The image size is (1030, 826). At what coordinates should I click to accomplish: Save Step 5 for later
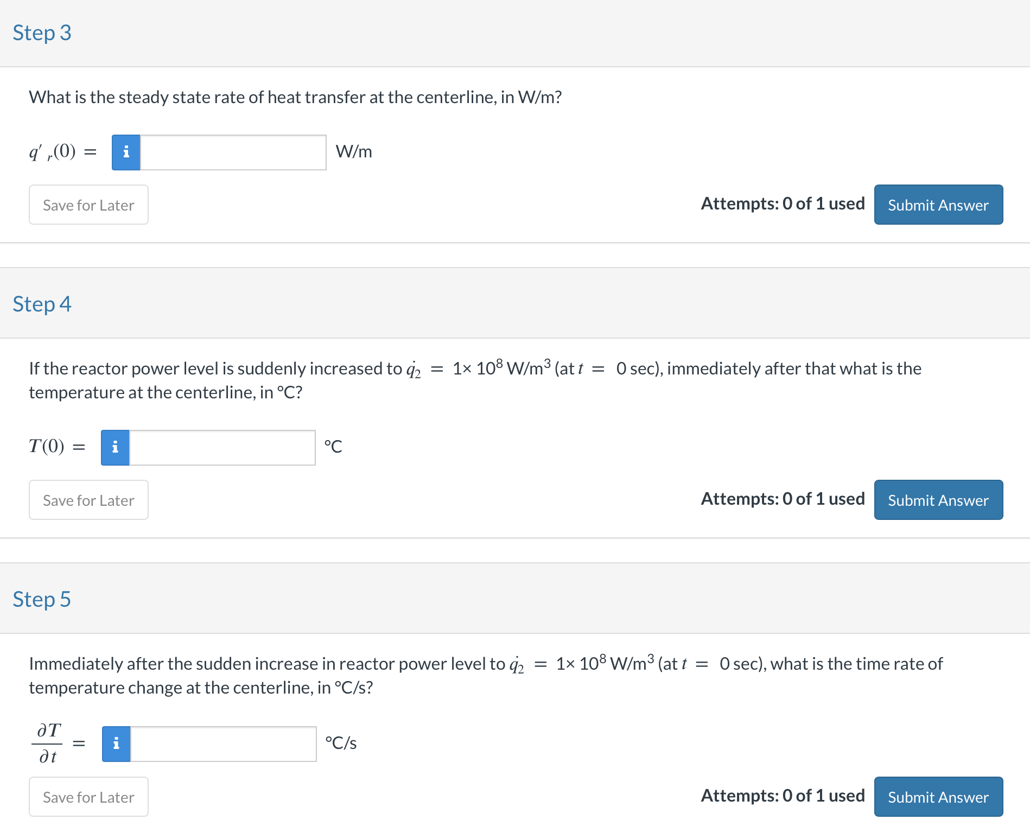(x=88, y=797)
